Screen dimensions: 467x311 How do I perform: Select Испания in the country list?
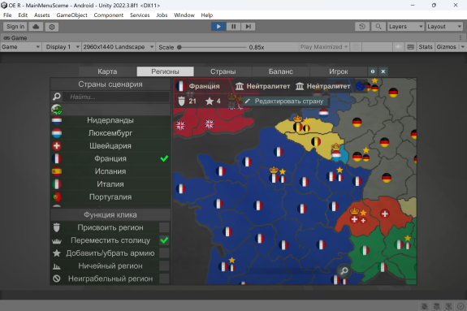tap(110, 171)
